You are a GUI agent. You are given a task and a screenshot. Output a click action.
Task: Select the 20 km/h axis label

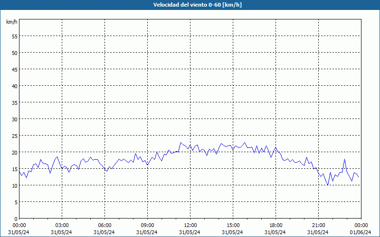(x=15, y=153)
